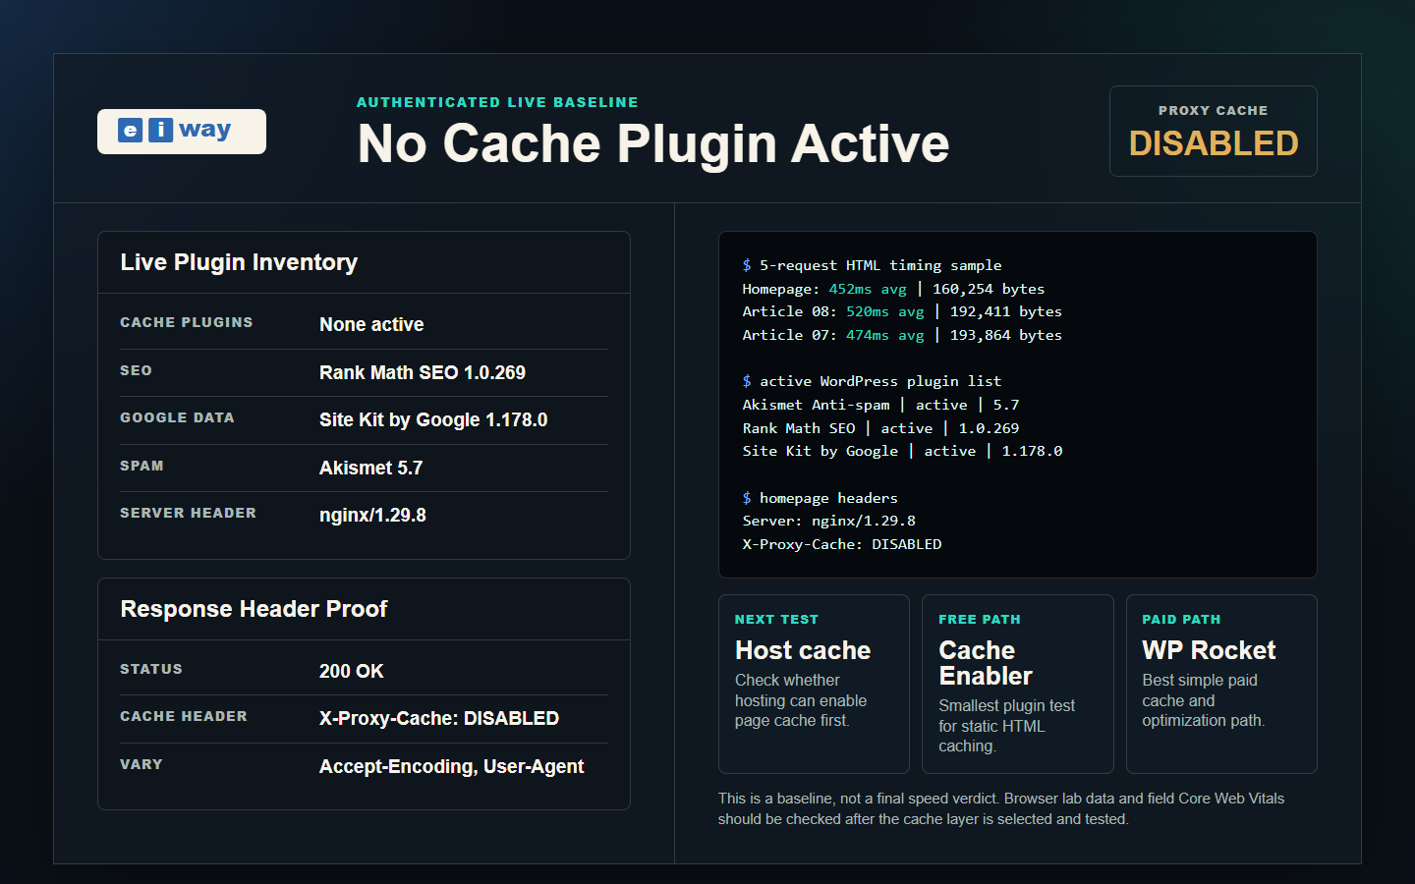
Task: Click the 'GOOGLE DATA' row label
Action: (177, 417)
